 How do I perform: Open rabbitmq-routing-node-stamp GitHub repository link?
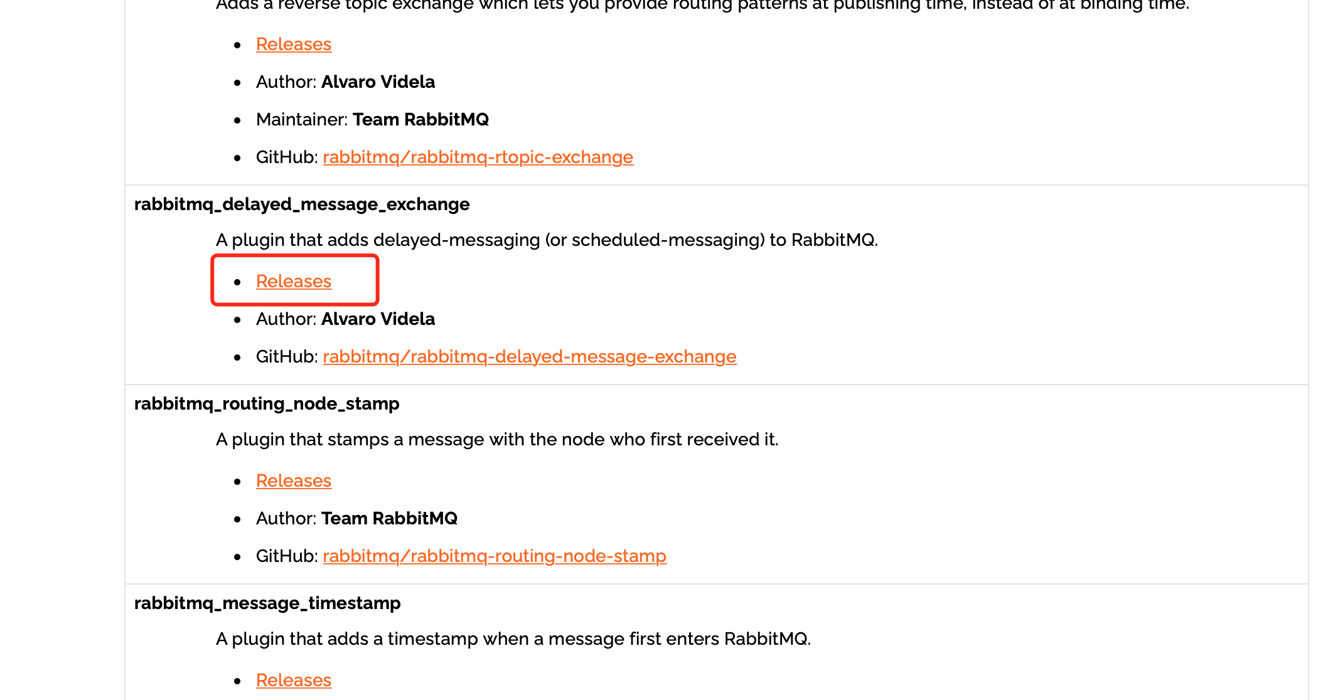pyautogui.click(x=495, y=556)
